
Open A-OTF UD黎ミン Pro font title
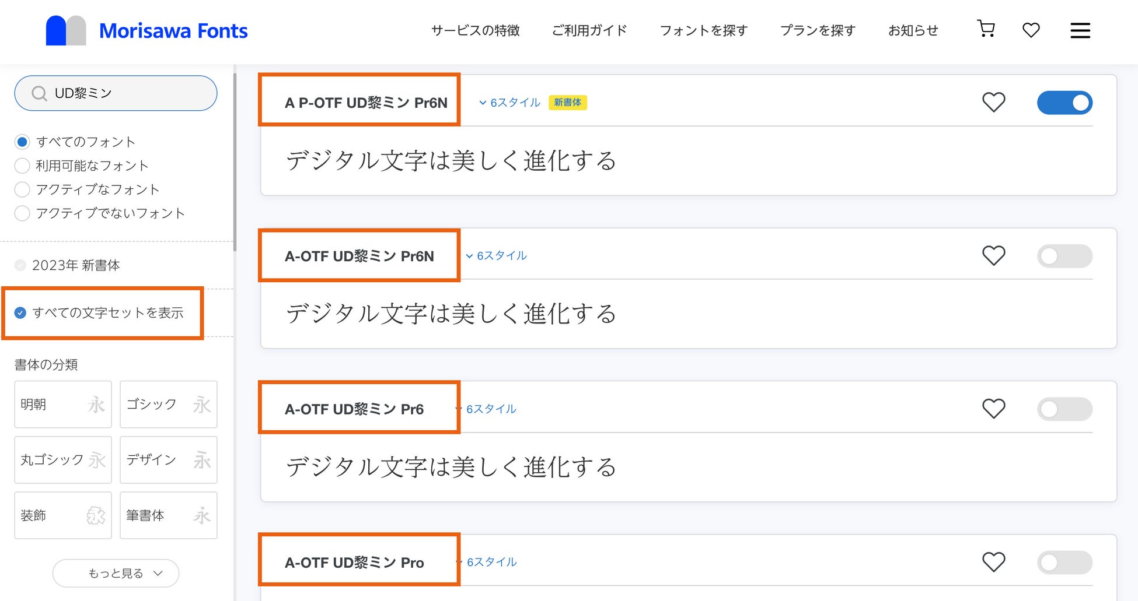tap(354, 563)
